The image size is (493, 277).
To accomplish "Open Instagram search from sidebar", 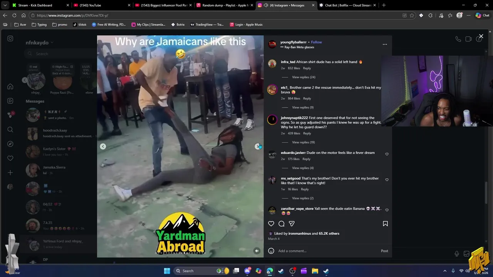I will [10, 130].
